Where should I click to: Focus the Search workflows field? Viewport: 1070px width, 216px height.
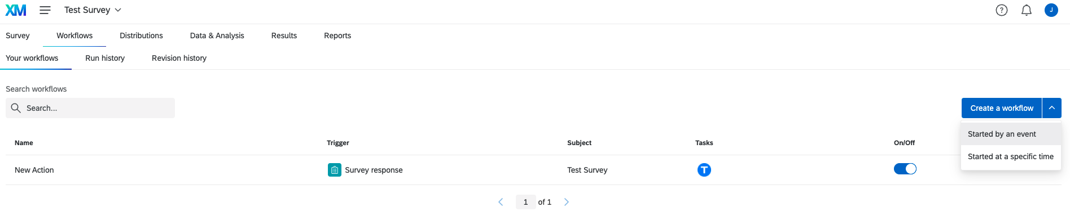pos(90,108)
